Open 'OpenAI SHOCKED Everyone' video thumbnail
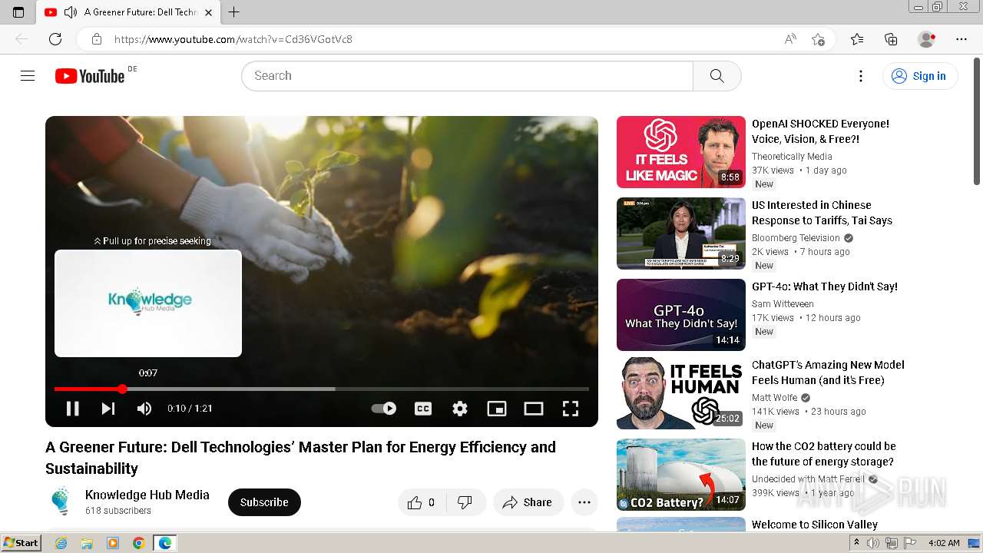This screenshot has width=983, height=553. [681, 152]
